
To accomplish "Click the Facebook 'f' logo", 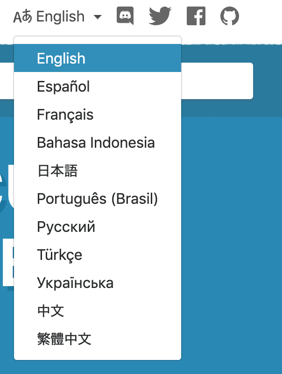I will click(196, 16).
